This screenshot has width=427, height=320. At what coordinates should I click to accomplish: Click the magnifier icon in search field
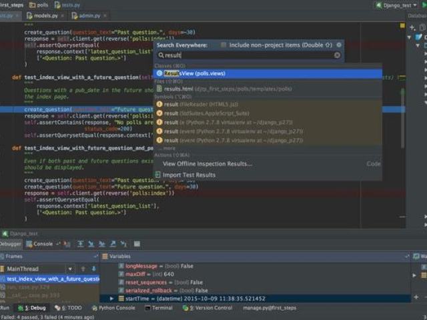click(x=161, y=55)
